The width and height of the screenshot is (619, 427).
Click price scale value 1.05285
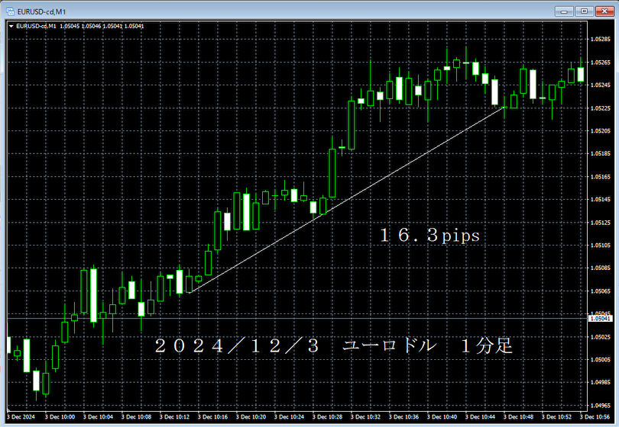(x=600, y=39)
